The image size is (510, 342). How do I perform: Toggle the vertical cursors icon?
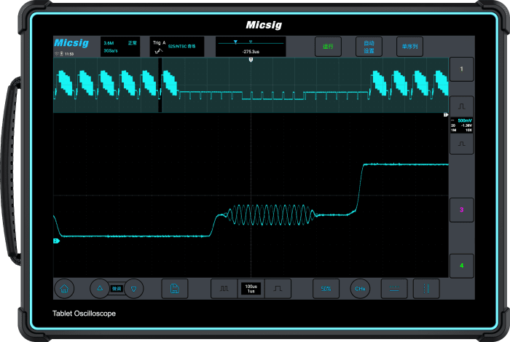click(x=426, y=289)
